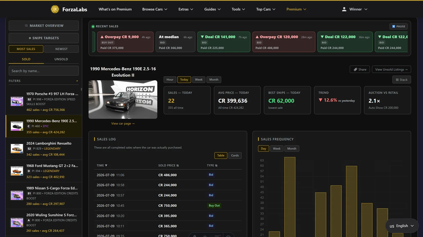Open the View car page link
The width and height of the screenshot is (423, 237).
pos(123,123)
